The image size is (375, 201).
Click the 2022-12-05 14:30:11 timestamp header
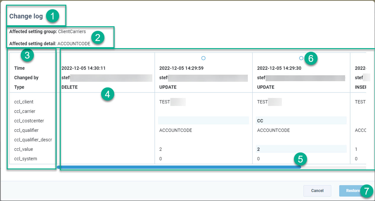click(x=83, y=68)
